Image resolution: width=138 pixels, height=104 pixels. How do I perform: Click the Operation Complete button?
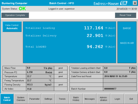(x=15, y=15)
